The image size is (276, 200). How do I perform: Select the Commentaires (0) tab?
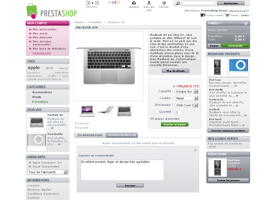pyautogui.click(x=122, y=135)
